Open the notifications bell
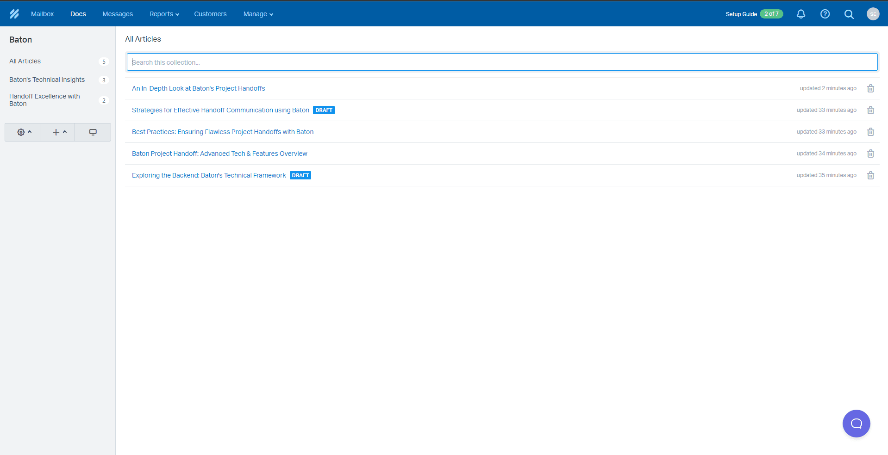 (801, 14)
